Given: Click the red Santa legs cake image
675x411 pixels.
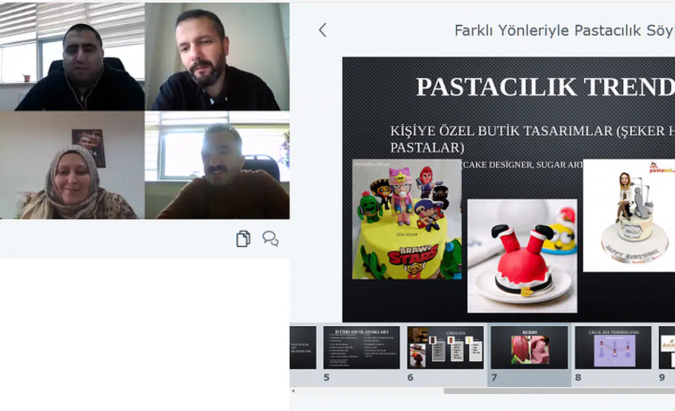Looking at the screenshot, I should tap(522, 256).
